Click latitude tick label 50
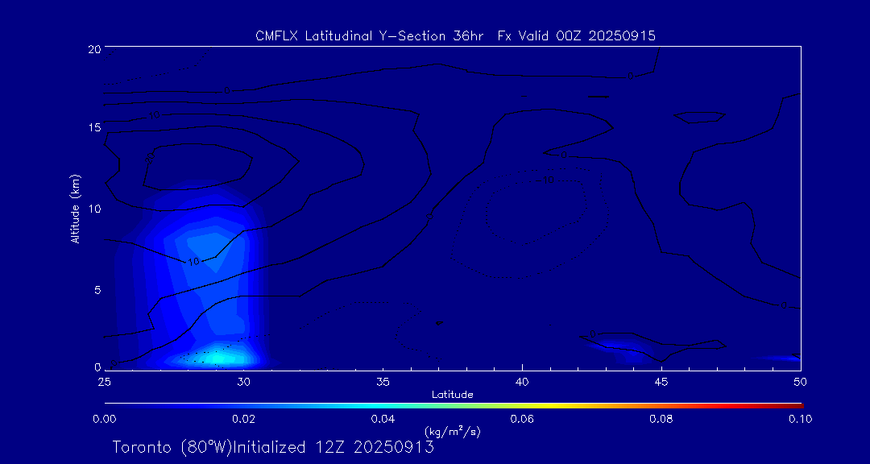The height and width of the screenshot is (464, 870). pyautogui.click(x=801, y=382)
